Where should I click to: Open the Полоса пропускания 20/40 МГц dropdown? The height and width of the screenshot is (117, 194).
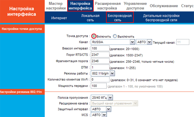tap(102, 98)
